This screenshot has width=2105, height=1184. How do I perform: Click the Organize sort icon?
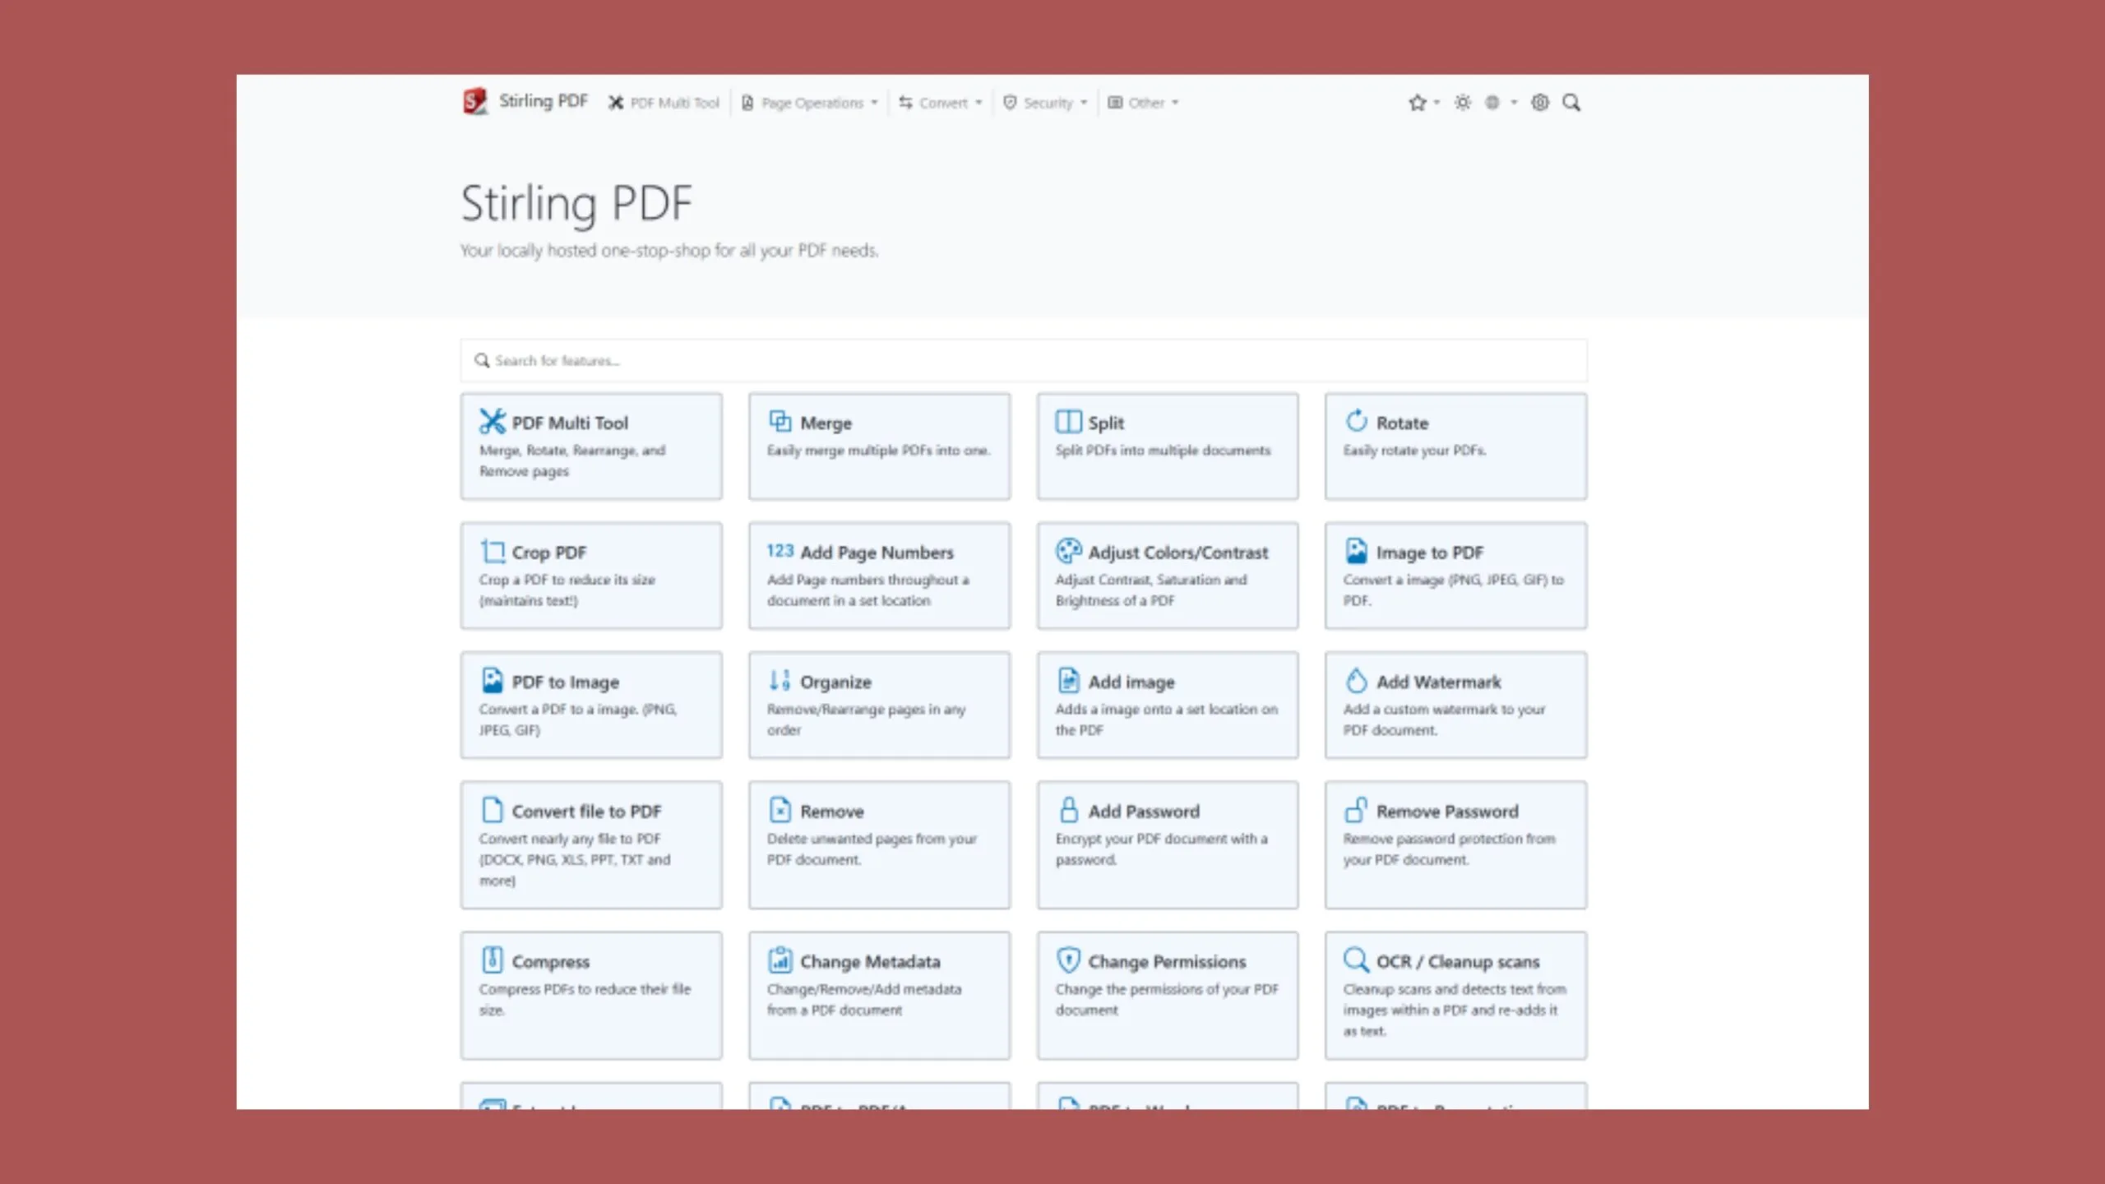[x=780, y=680]
